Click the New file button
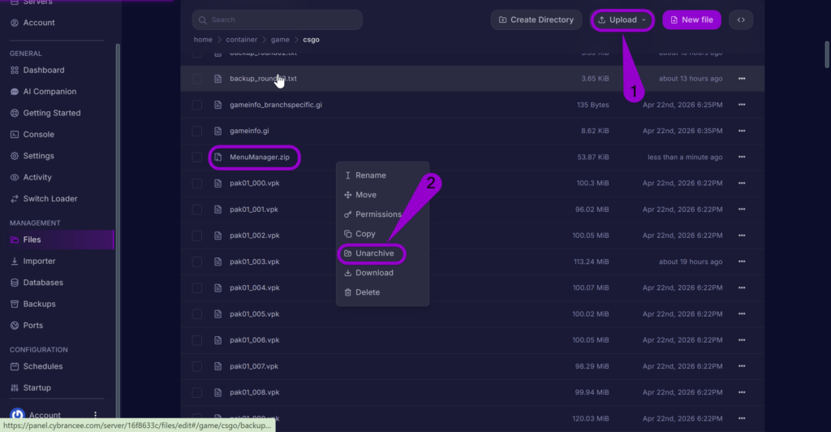 pos(691,20)
